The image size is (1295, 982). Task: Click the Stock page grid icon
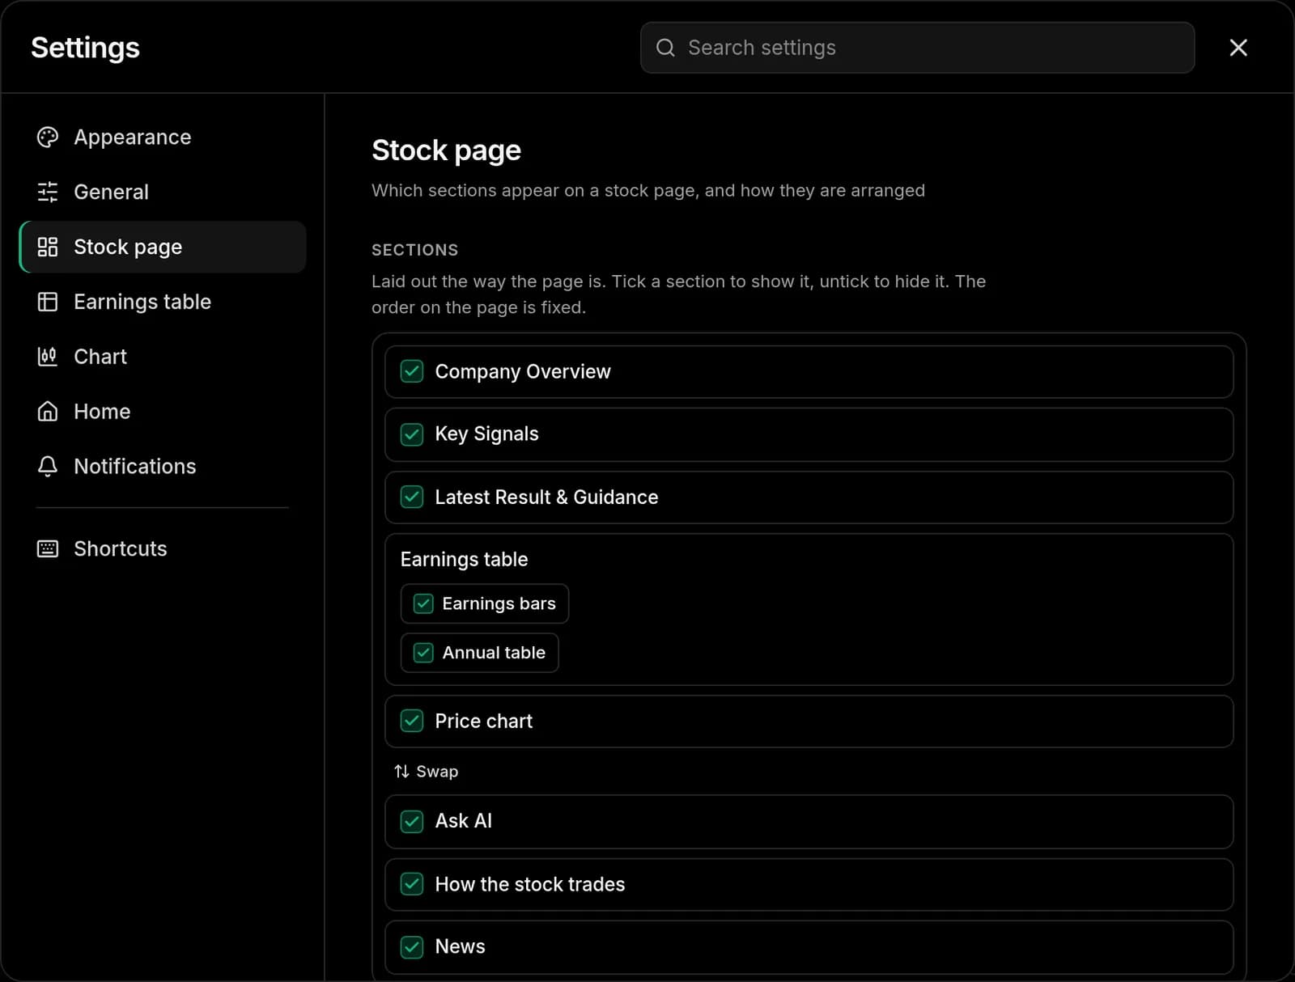[x=48, y=248]
